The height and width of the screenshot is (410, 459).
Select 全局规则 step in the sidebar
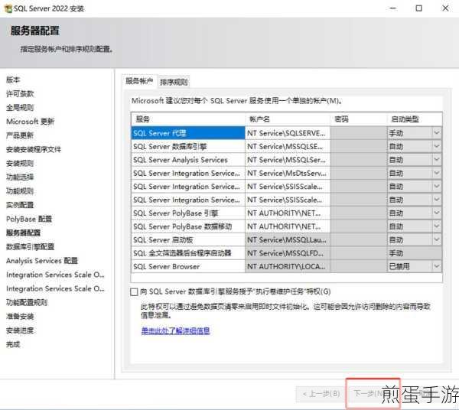(x=20, y=107)
